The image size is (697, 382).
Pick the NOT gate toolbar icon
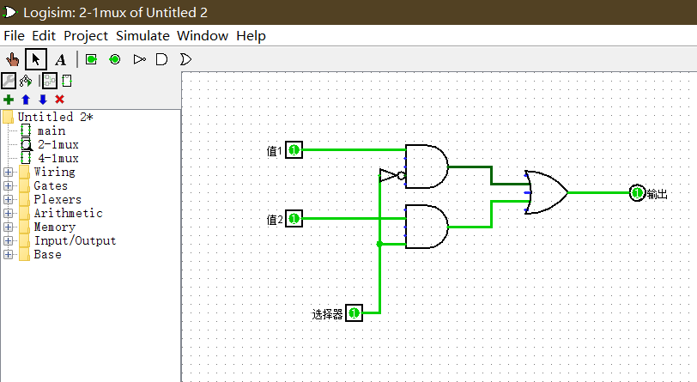point(139,59)
